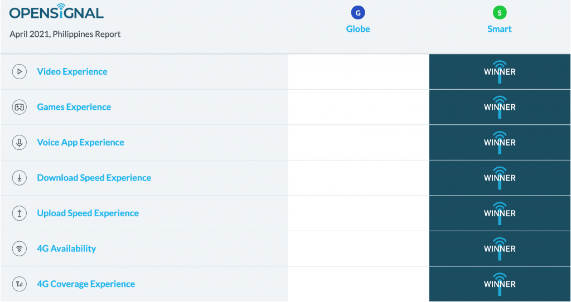The width and height of the screenshot is (571, 302).
Task: Click the Voice App microphone icon
Action: click(20, 143)
